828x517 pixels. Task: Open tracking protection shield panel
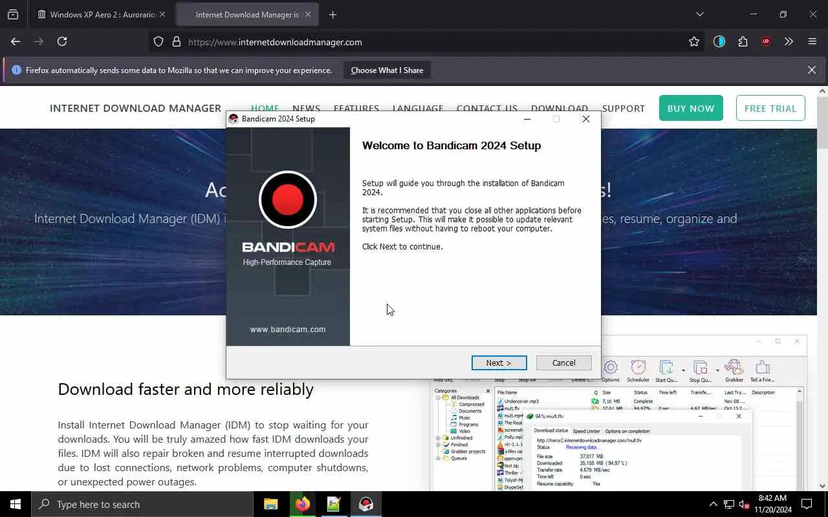coord(158,42)
